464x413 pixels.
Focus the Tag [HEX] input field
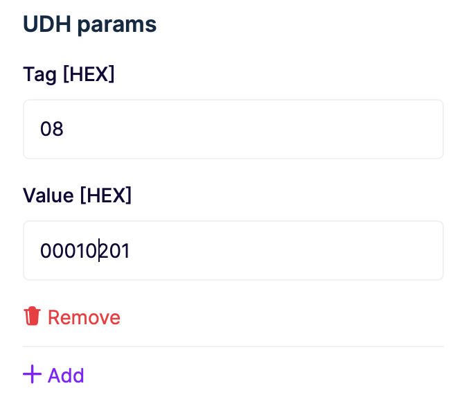point(233,129)
